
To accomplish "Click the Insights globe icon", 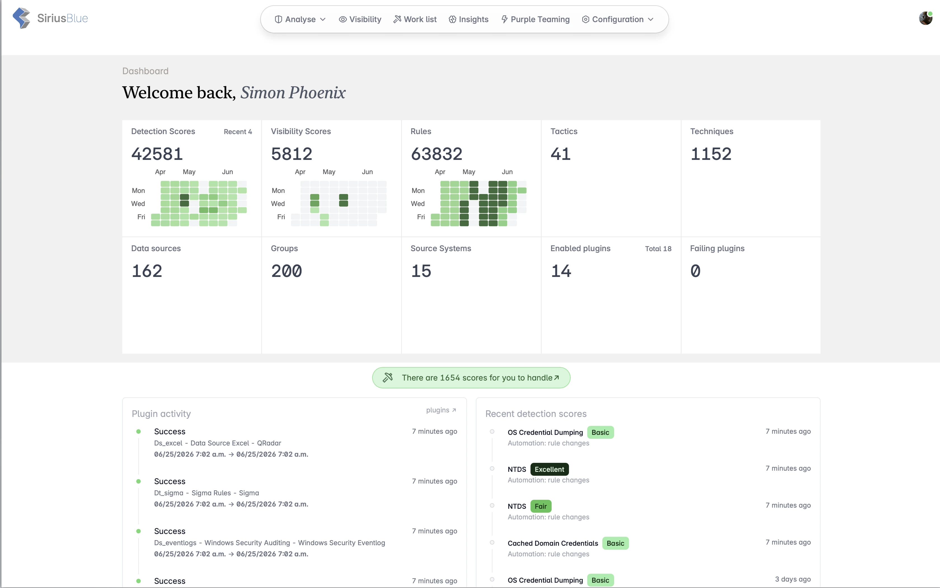I will click(452, 19).
